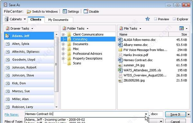193x123 pixels.
Task: Select the Professional Advisors folder
Action: click(87, 54)
